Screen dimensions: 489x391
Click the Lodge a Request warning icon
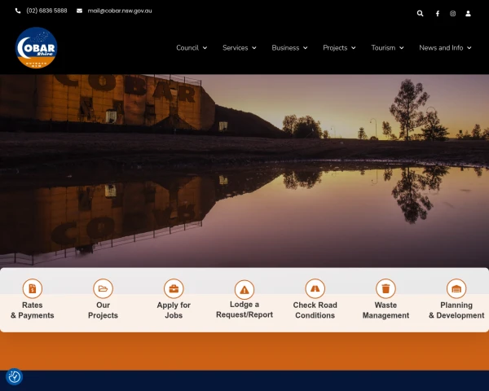click(244, 288)
